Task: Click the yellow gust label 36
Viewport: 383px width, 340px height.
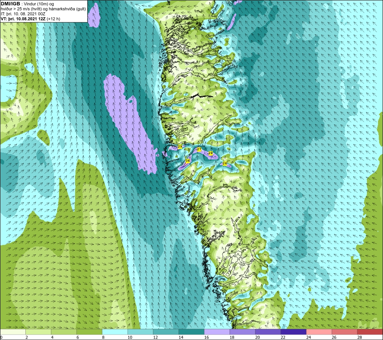Action: point(188,161)
